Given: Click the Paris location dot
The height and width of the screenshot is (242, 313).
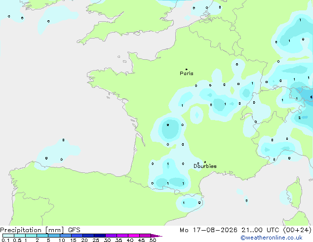Looking at the screenshot, I should [187, 69].
